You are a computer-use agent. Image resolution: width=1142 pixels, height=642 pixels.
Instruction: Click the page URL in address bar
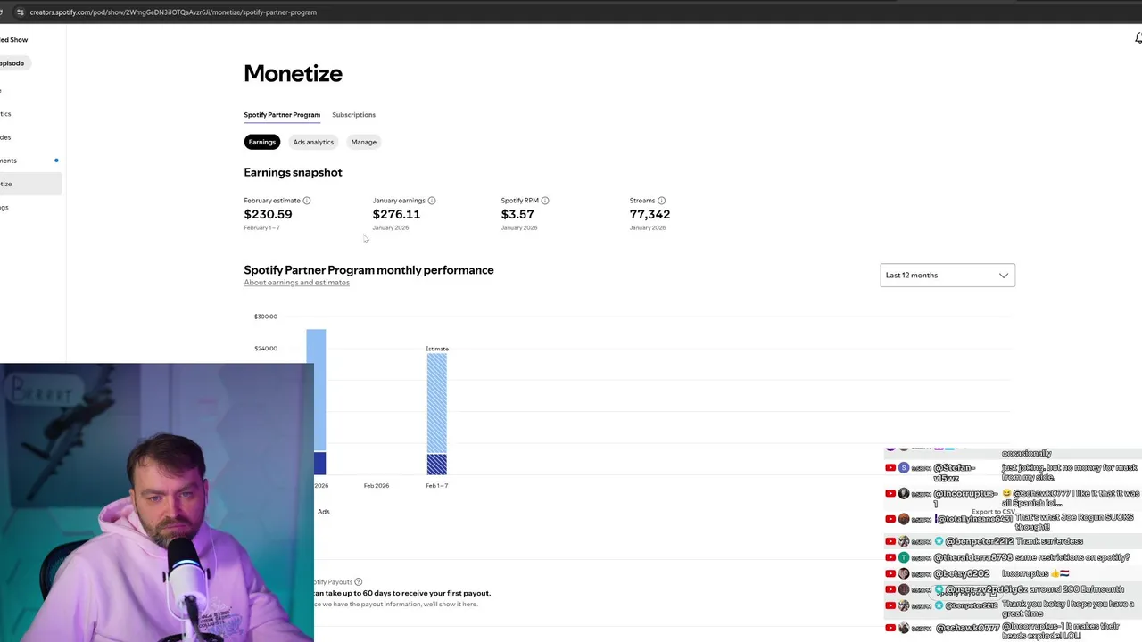[173, 12]
